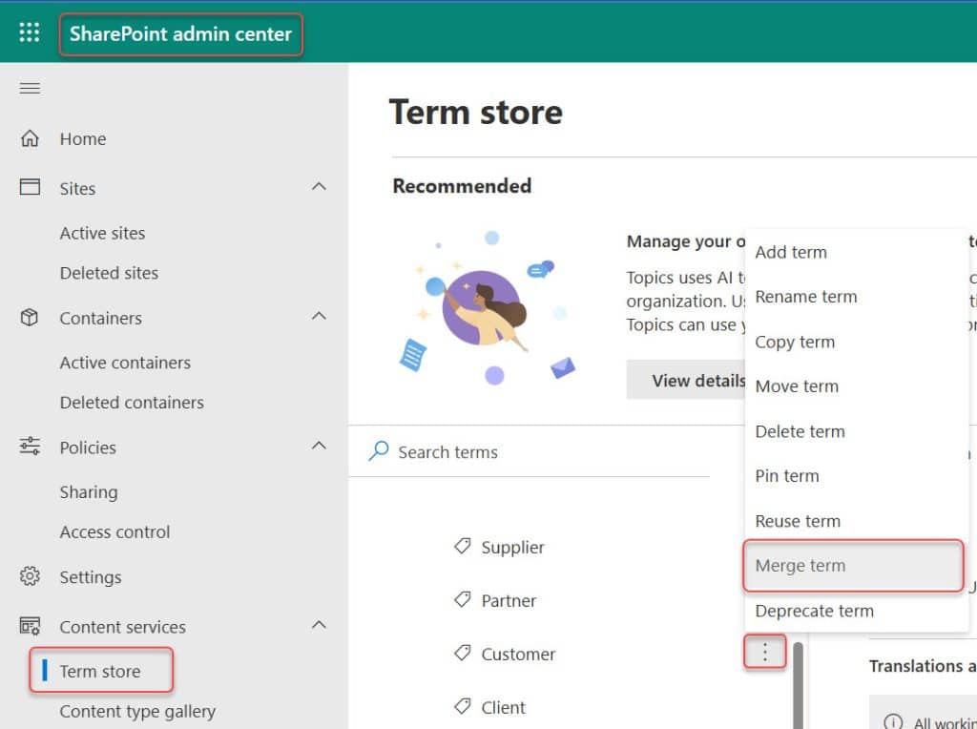Click the info icon near All working
The image size is (977, 729).
[892, 721]
